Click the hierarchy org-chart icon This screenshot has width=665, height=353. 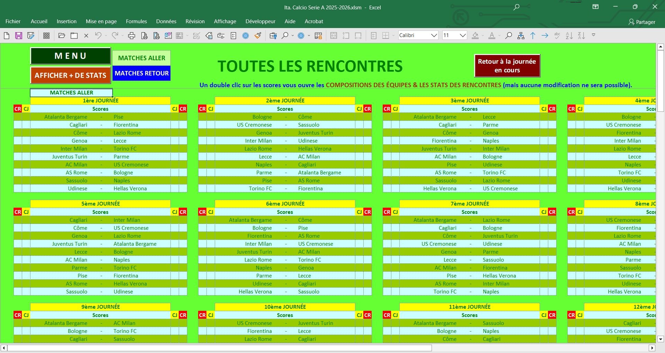pyautogui.click(x=521, y=35)
